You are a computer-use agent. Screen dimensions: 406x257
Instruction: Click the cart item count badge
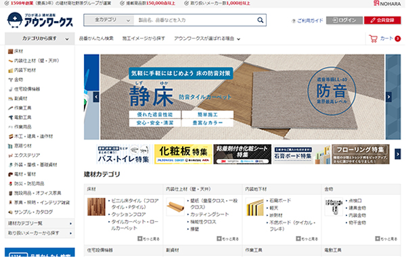(397, 39)
